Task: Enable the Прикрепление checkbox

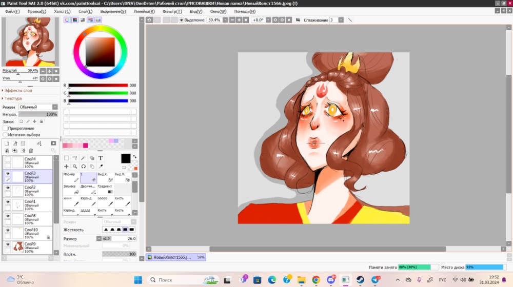Action: pyautogui.click(x=5, y=128)
